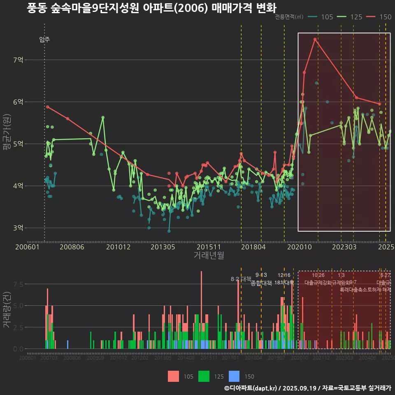Click the green 125 peak point near 201012
Viewport: 395px width, 395px height.
(x=103, y=118)
